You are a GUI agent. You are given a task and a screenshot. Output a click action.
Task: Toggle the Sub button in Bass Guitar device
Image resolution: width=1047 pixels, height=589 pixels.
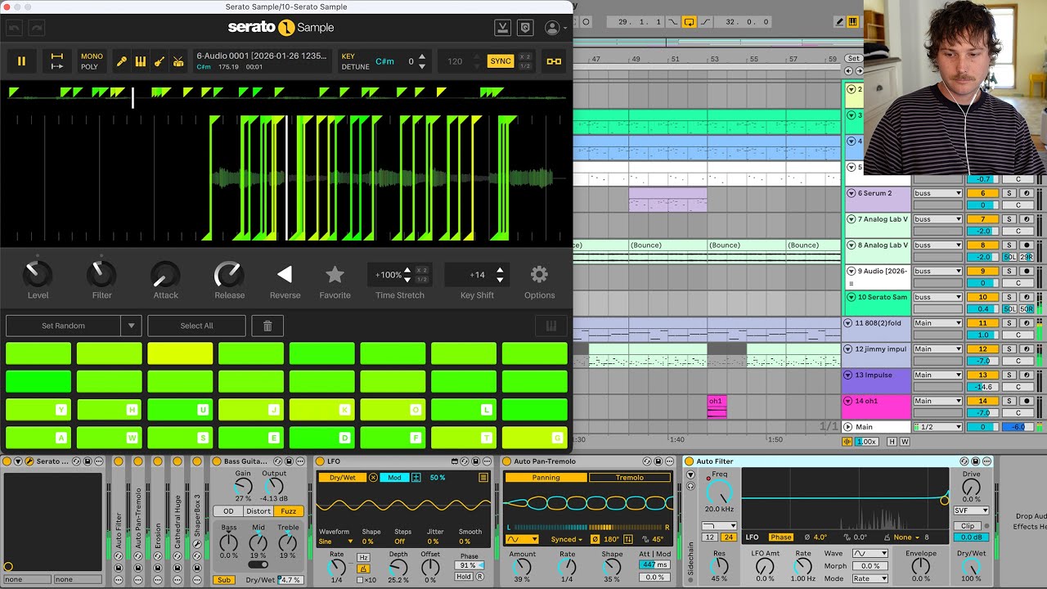223,580
